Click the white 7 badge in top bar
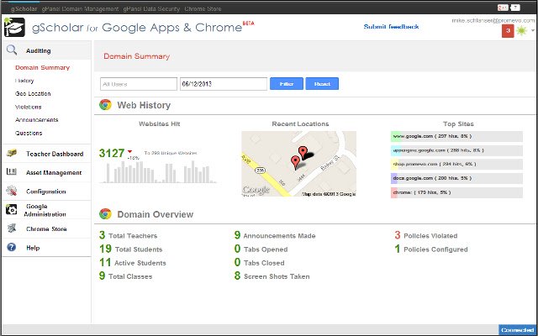The height and width of the screenshot is (336, 538). tap(515, 8)
